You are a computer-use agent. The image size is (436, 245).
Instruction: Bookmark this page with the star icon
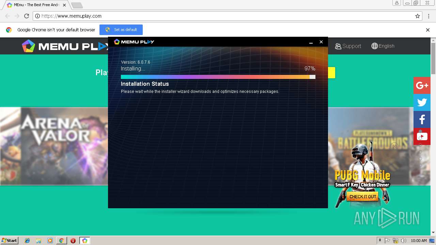coord(417,16)
